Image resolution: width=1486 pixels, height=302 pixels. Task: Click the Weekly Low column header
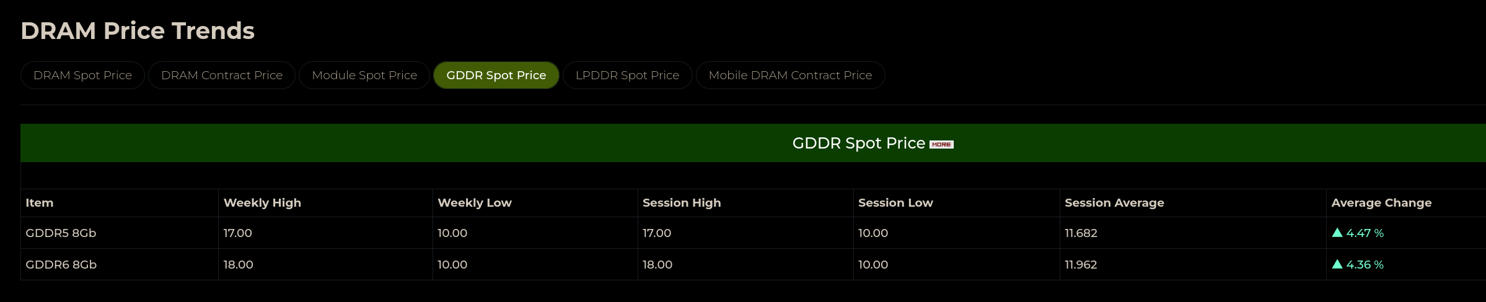pos(474,202)
